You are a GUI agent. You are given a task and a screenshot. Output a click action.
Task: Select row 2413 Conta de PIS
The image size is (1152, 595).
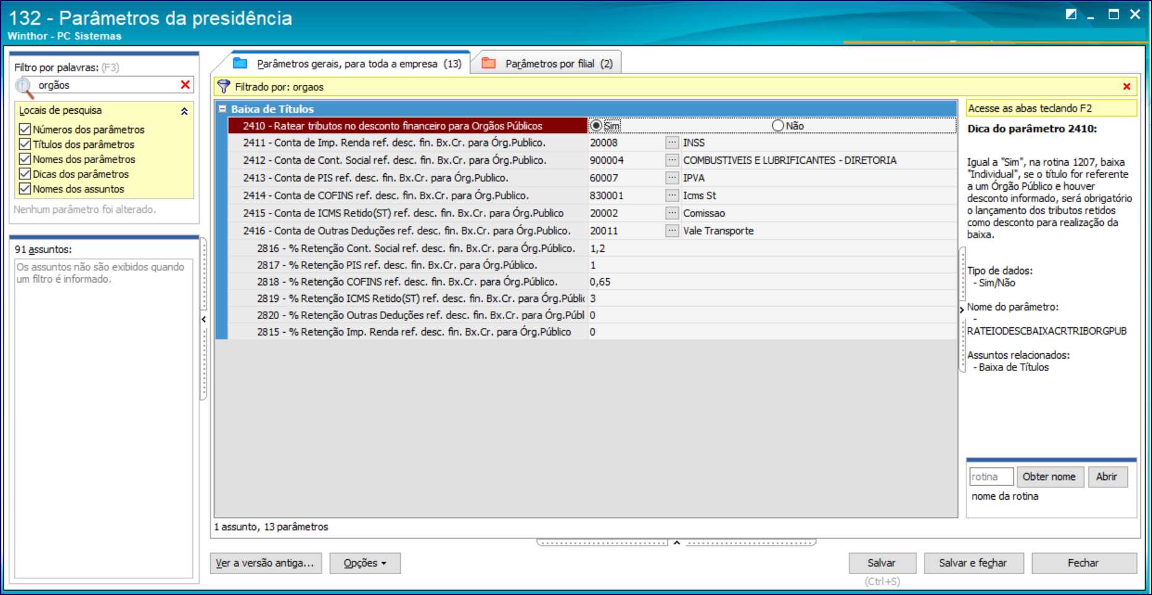[407, 178]
